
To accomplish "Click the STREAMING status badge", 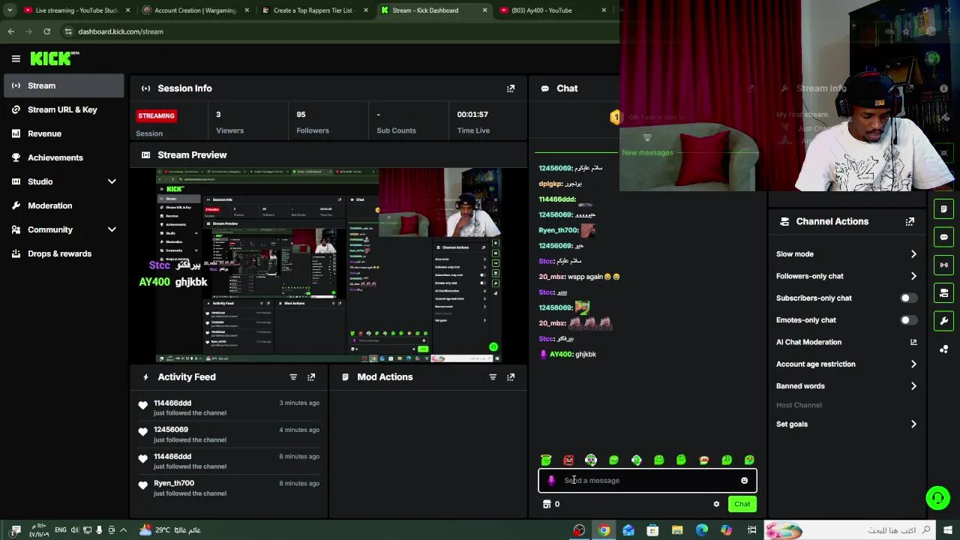I will [156, 115].
